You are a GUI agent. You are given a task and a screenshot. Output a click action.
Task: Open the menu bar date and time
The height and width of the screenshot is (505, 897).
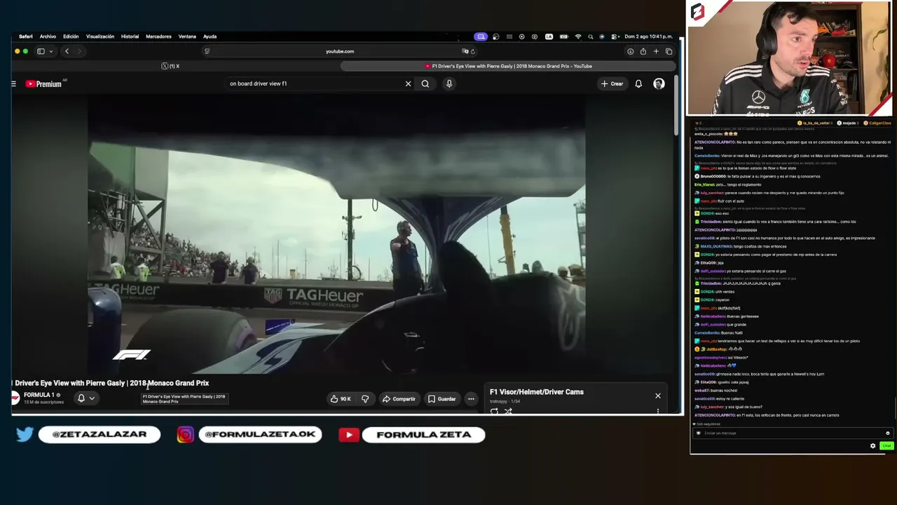(648, 36)
